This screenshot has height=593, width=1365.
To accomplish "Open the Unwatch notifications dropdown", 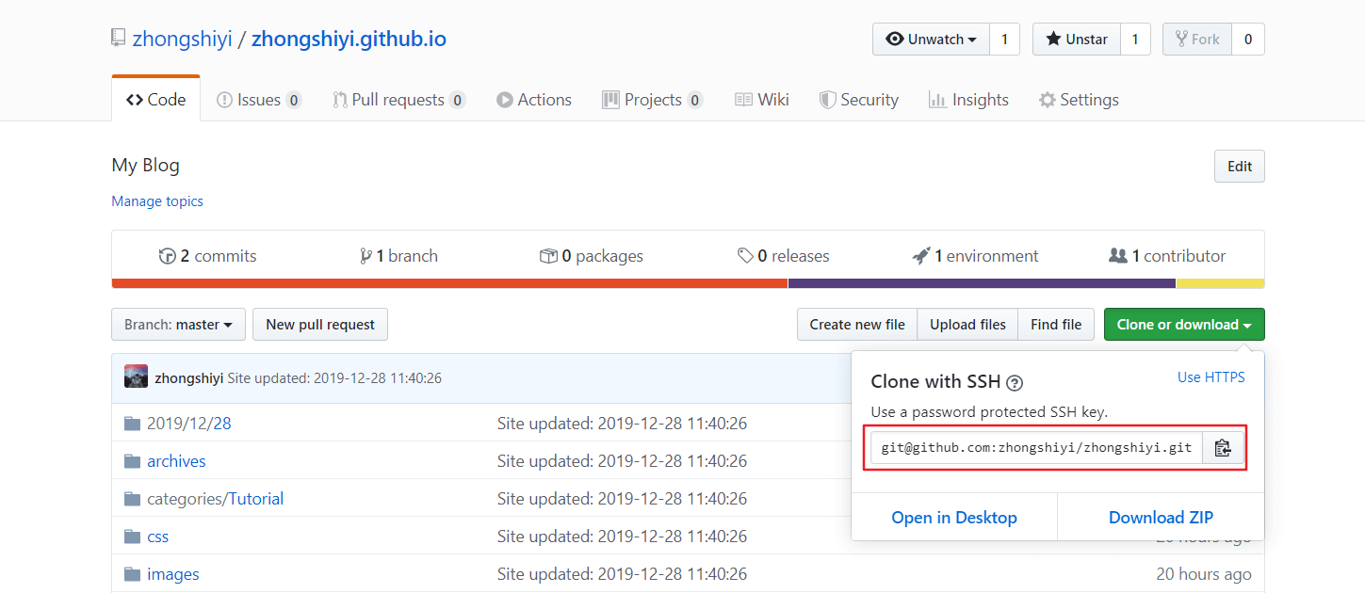I will (931, 40).
